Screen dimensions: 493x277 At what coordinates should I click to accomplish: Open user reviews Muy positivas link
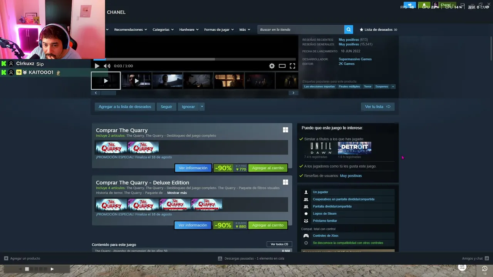pos(351,176)
